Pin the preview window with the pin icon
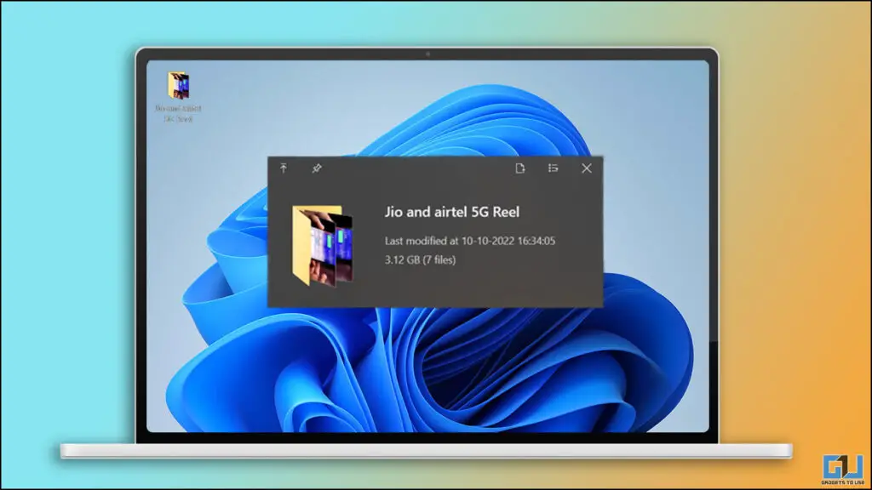This screenshot has height=490, width=872. 317,168
